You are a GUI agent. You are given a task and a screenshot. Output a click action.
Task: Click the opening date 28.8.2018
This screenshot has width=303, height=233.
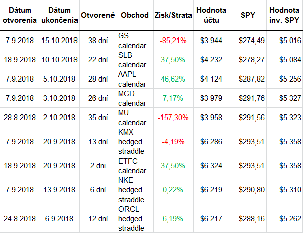click(x=20, y=118)
